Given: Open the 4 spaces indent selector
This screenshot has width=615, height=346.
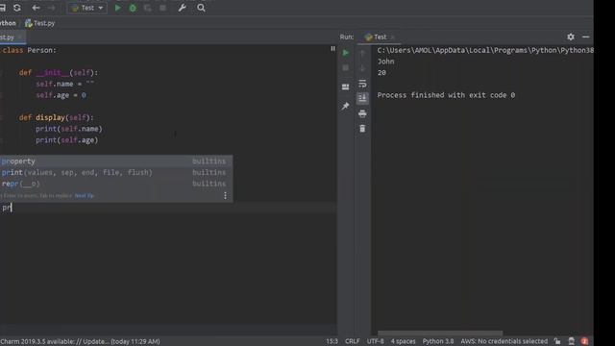Looking at the screenshot, I should click(x=403, y=341).
